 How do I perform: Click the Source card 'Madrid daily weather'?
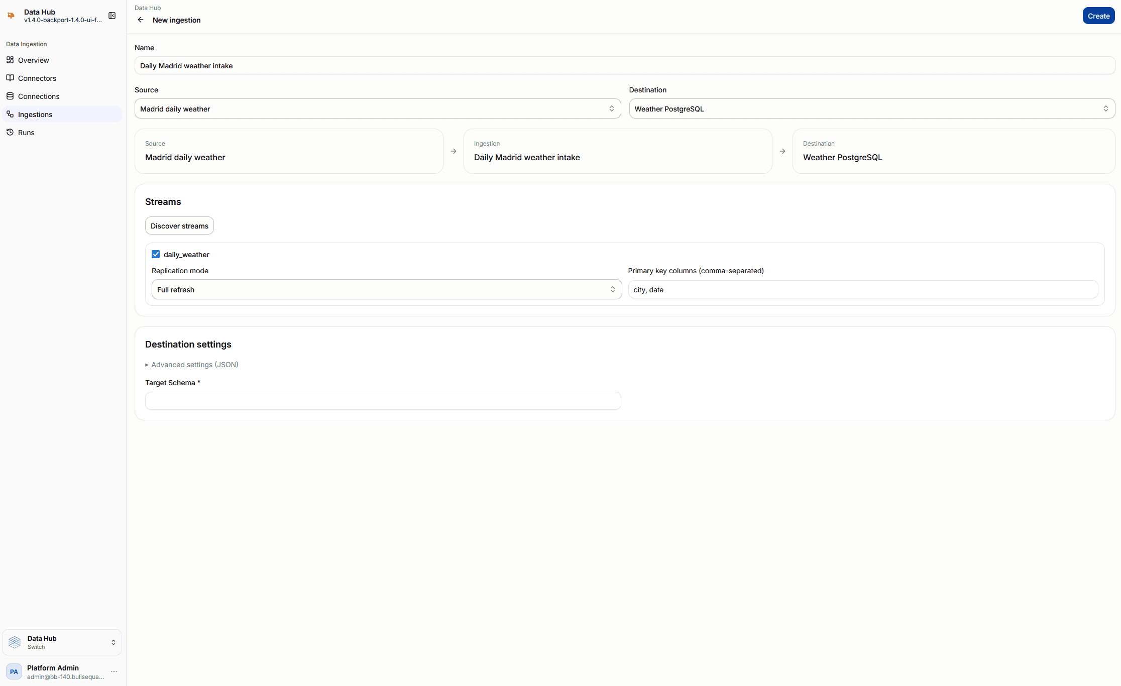click(289, 151)
